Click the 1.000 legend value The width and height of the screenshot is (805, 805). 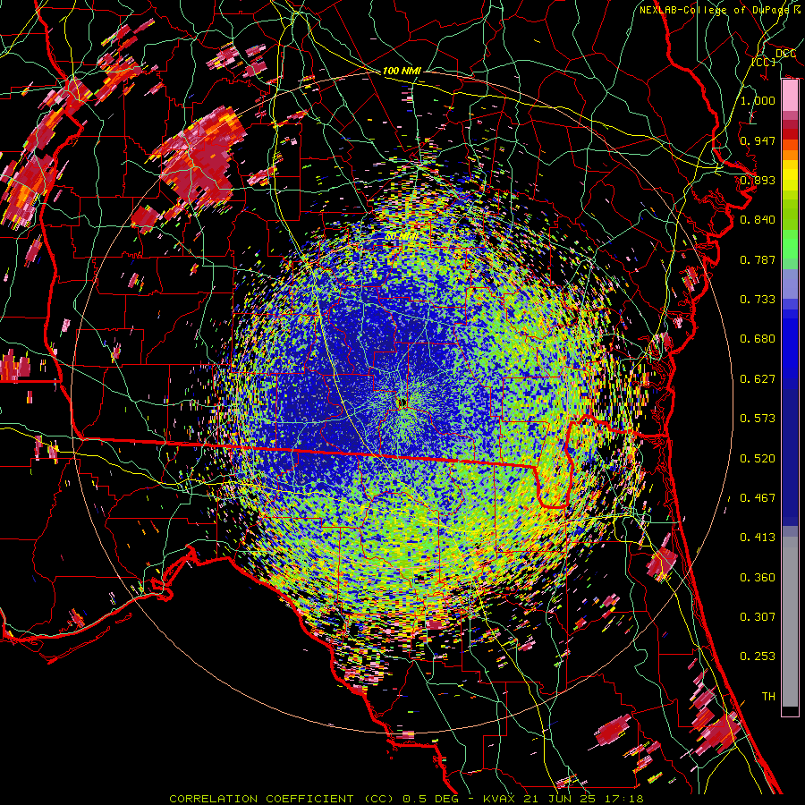point(758,100)
